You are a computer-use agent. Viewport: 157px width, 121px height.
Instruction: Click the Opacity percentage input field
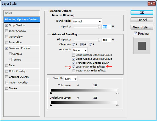[106, 27]
